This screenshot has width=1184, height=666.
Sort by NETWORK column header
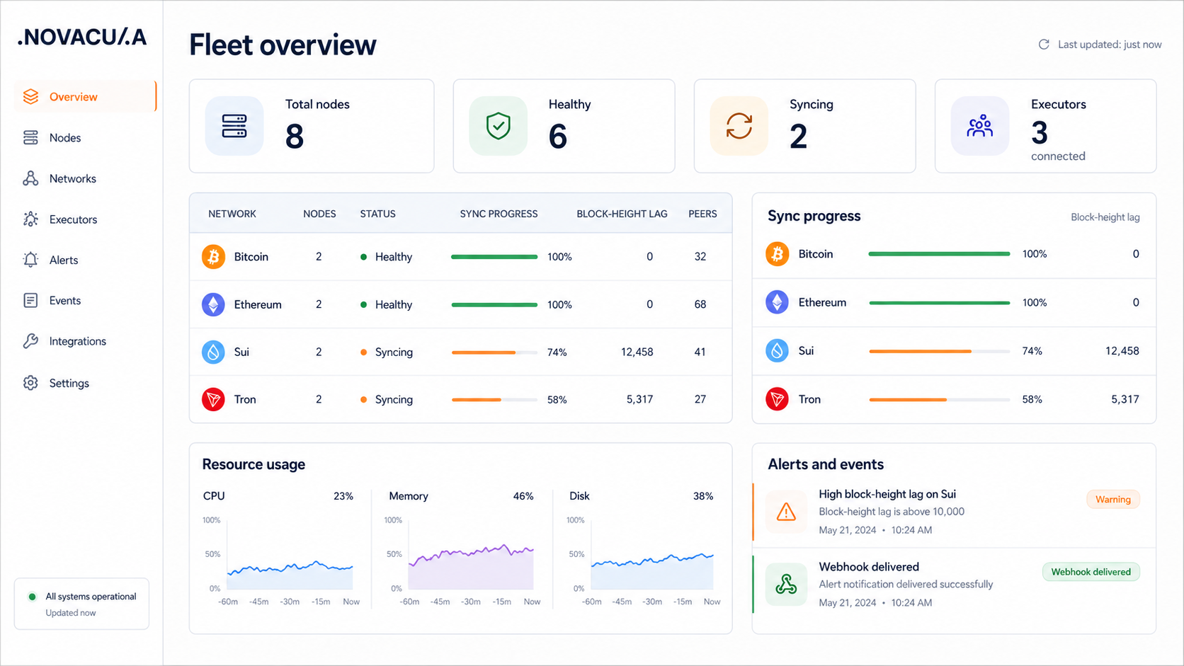coord(232,214)
